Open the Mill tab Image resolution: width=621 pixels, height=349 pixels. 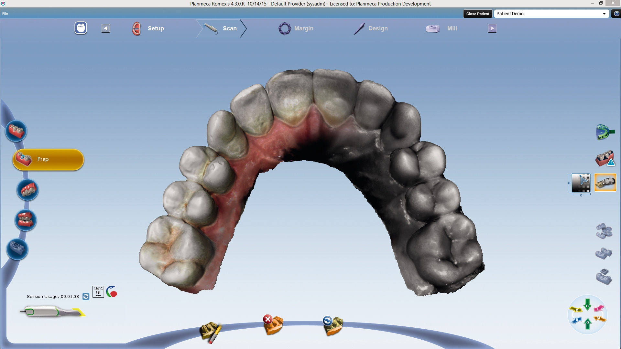click(441, 28)
